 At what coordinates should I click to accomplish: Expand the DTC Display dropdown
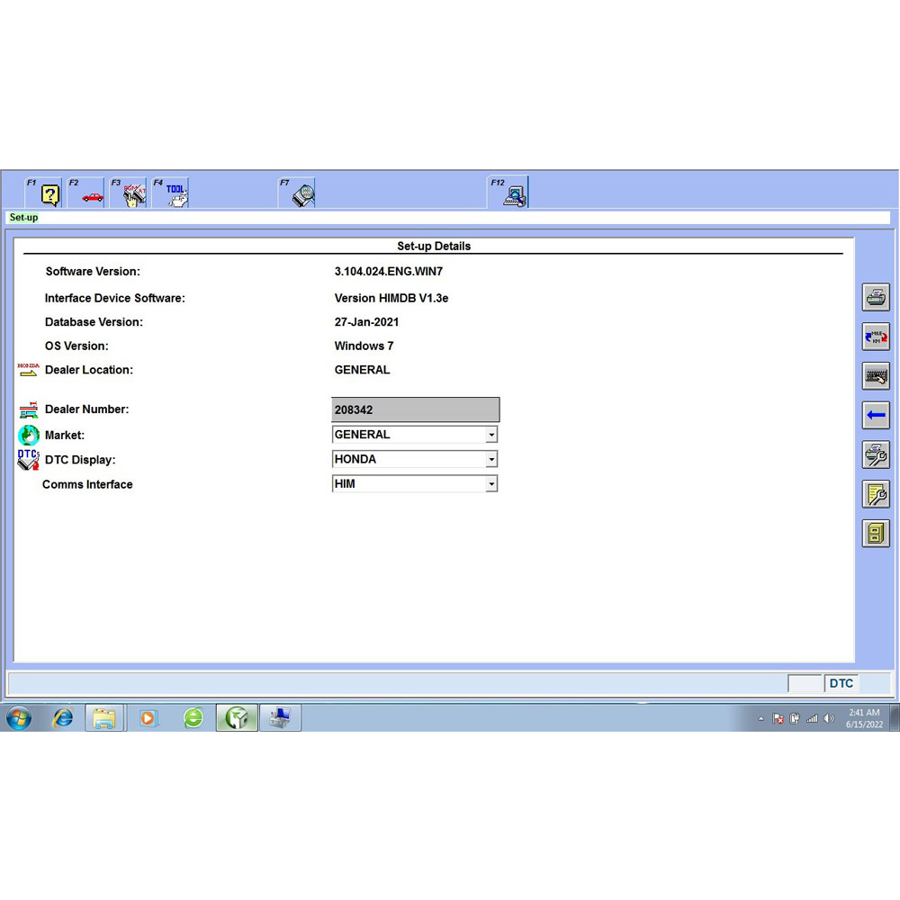pyautogui.click(x=491, y=459)
